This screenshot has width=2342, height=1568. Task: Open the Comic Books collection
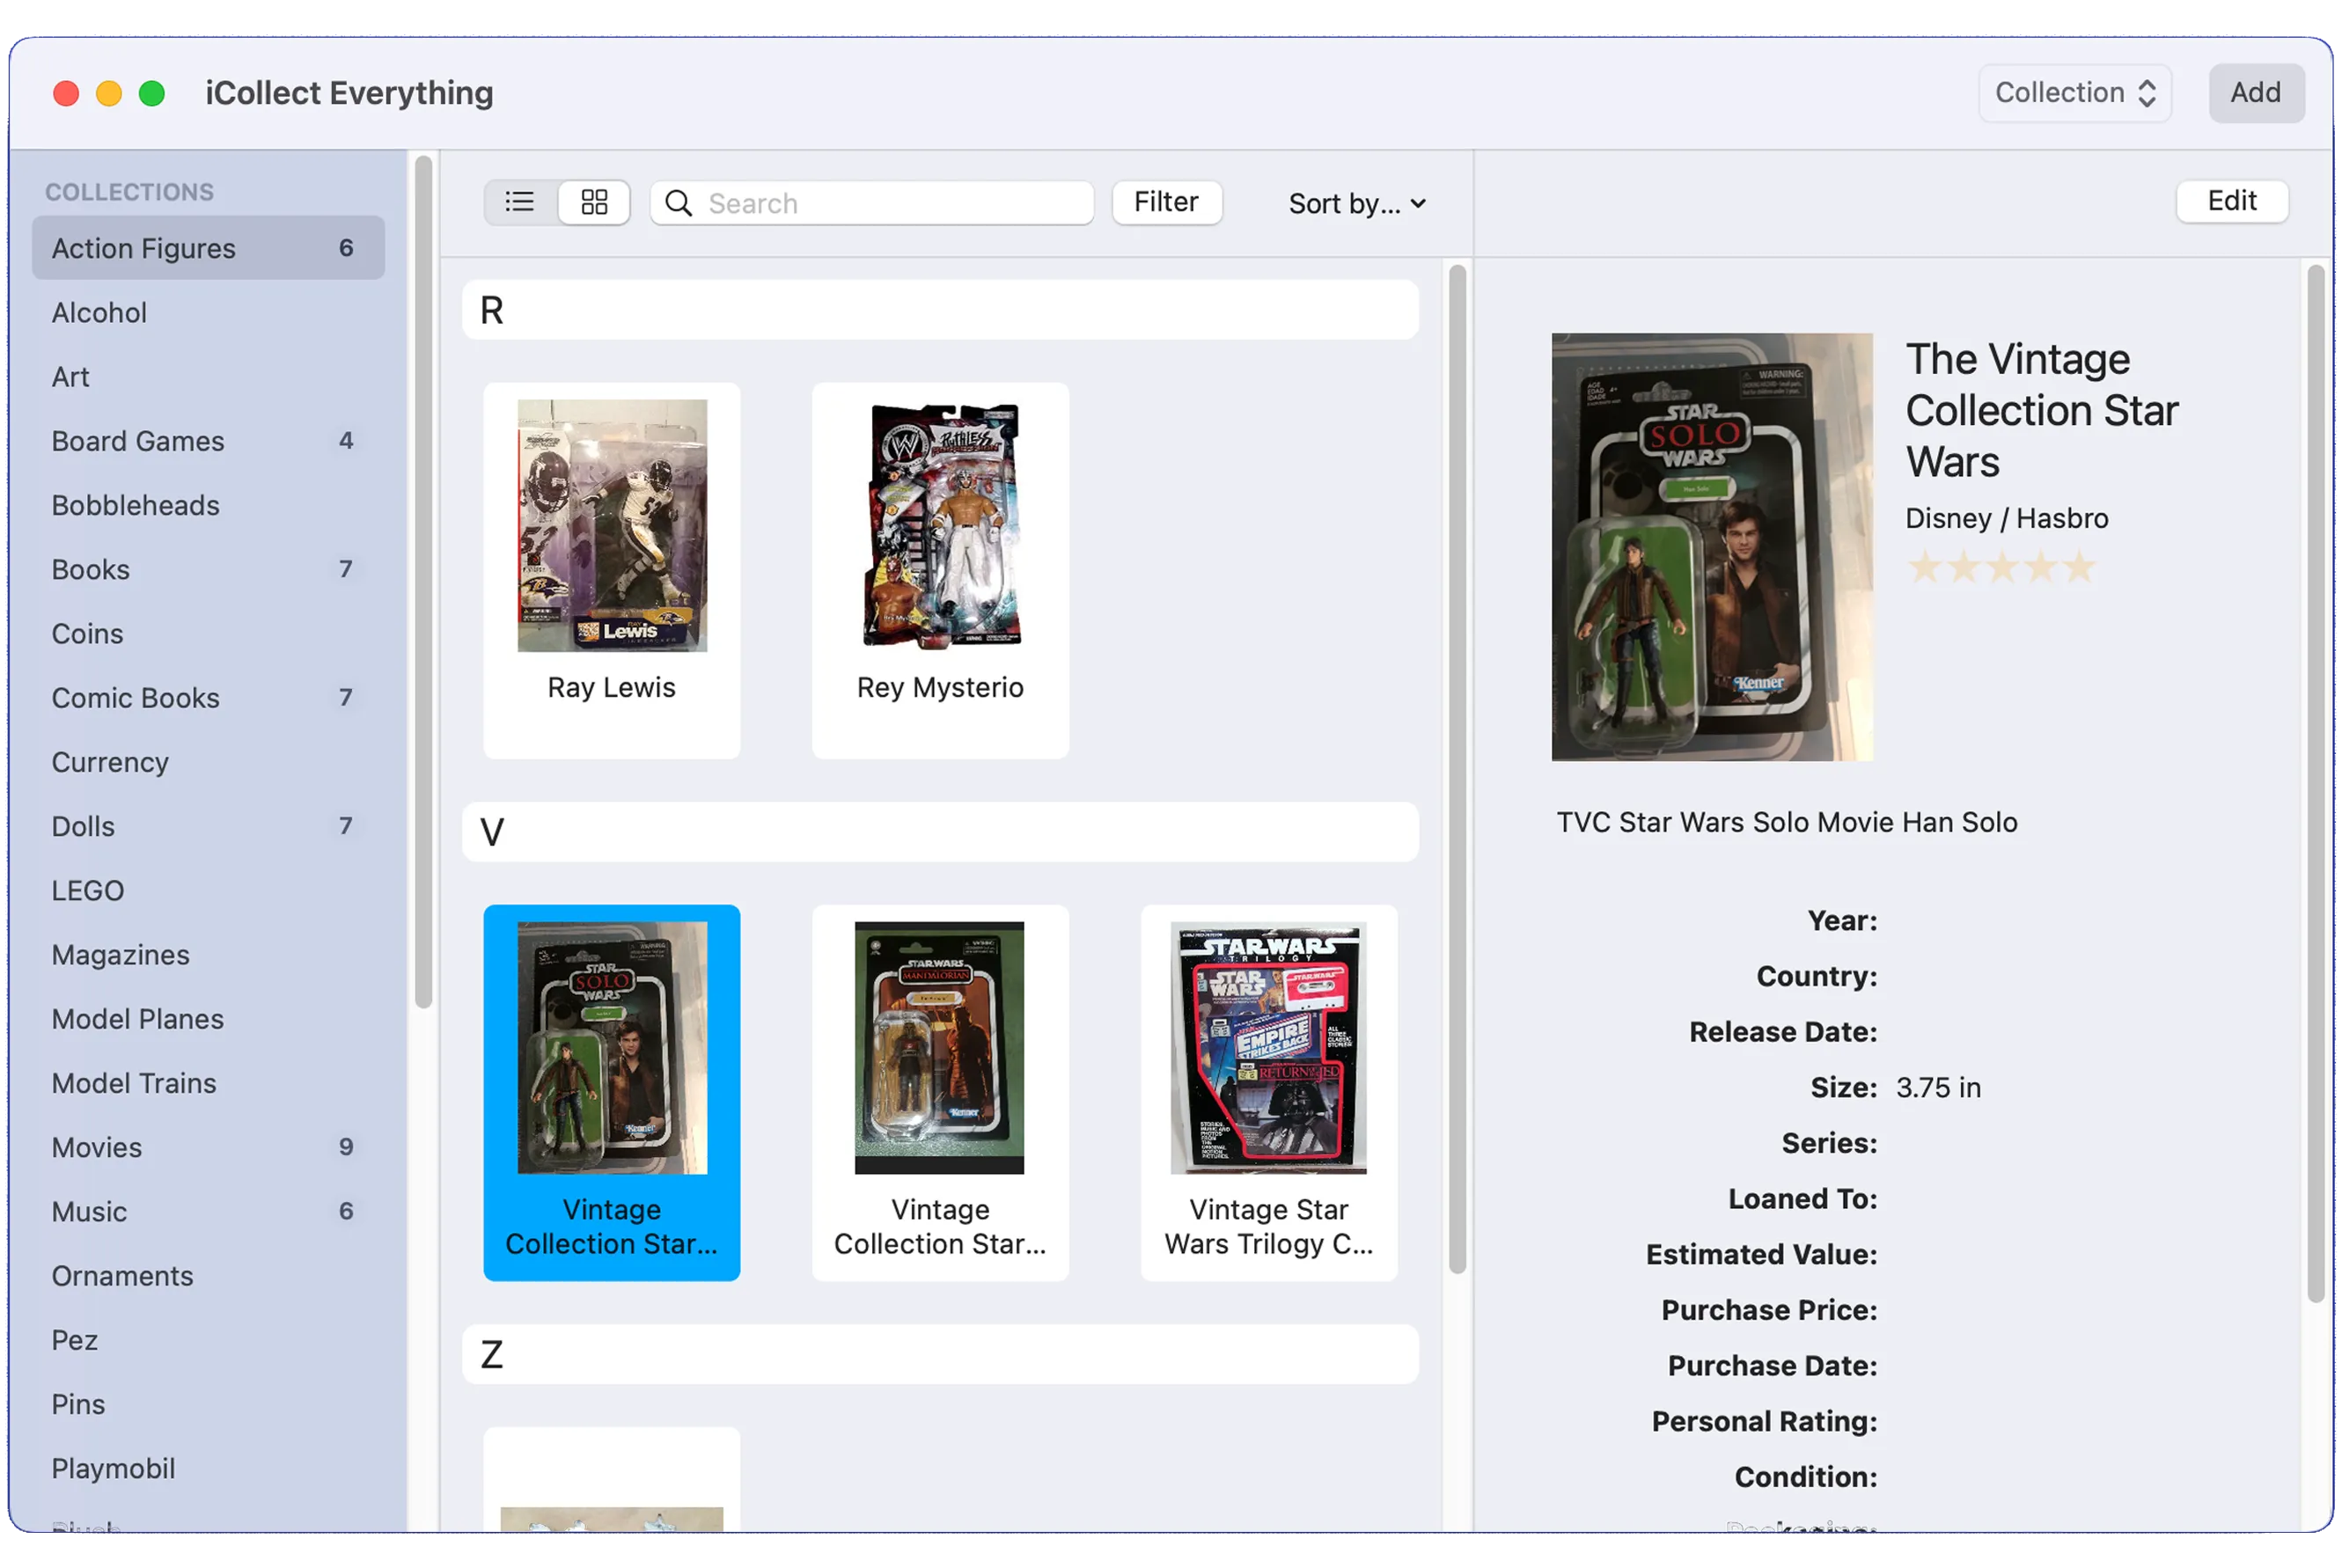pyautogui.click(x=136, y=698)
